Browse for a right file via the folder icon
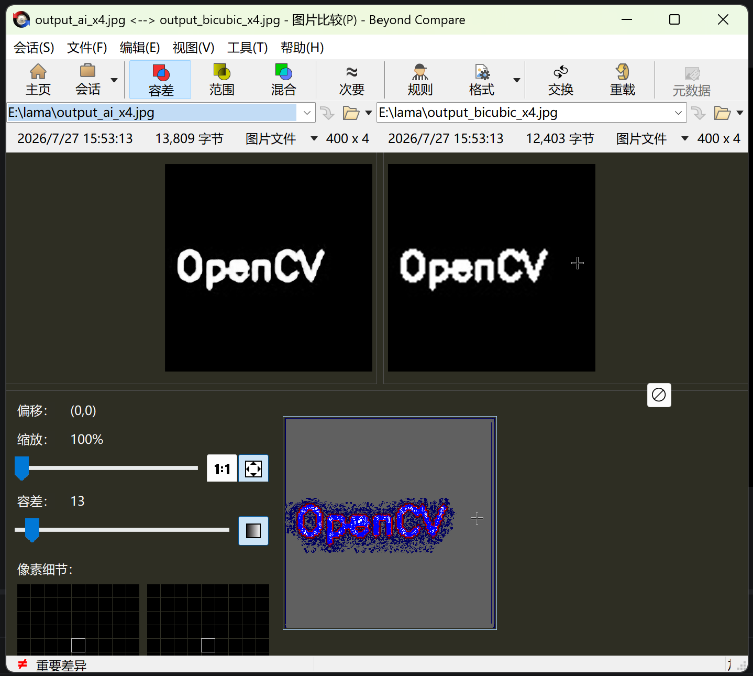753x676 pixels. pos(722,113)
